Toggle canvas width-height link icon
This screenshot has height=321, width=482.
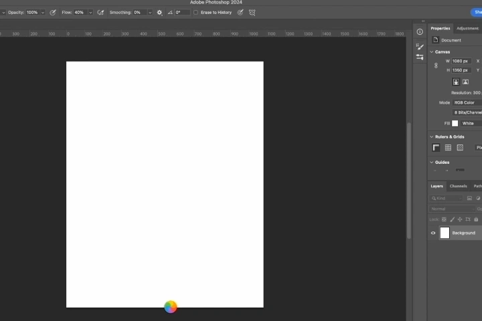pos(436,66)
